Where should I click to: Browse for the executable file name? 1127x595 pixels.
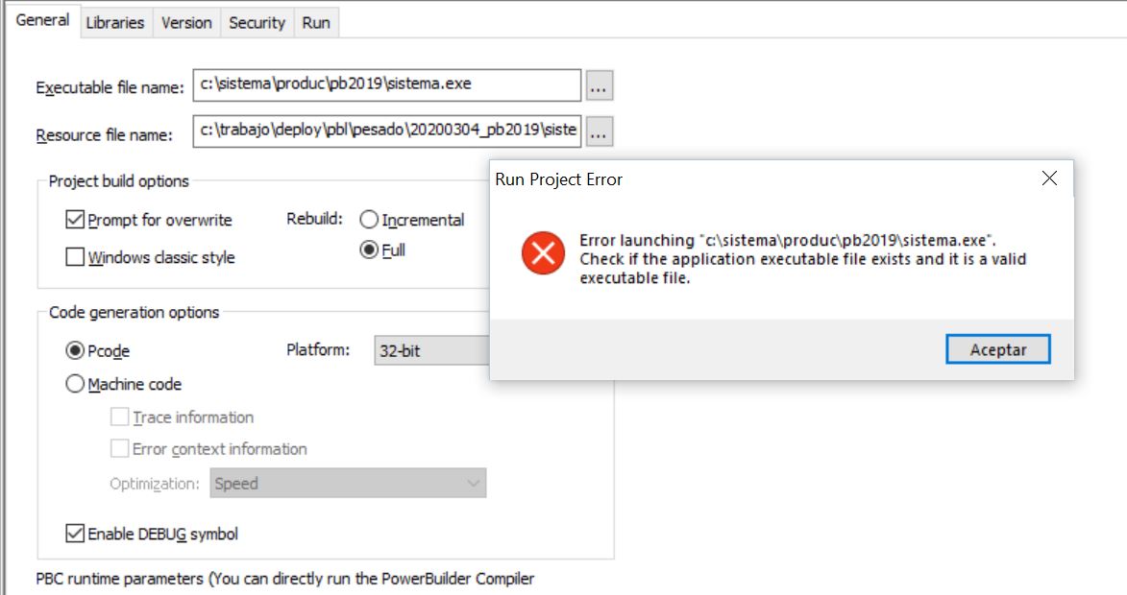pos(599,85)
